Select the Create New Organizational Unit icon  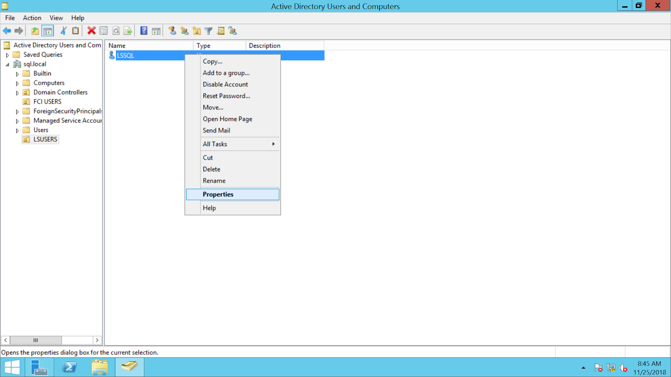pos(196,31)
